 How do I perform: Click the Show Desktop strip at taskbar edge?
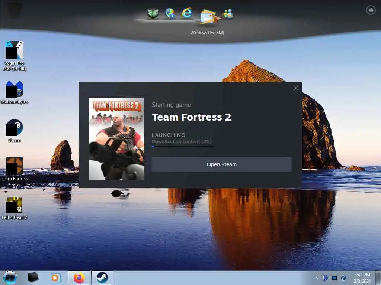[379, 278]
